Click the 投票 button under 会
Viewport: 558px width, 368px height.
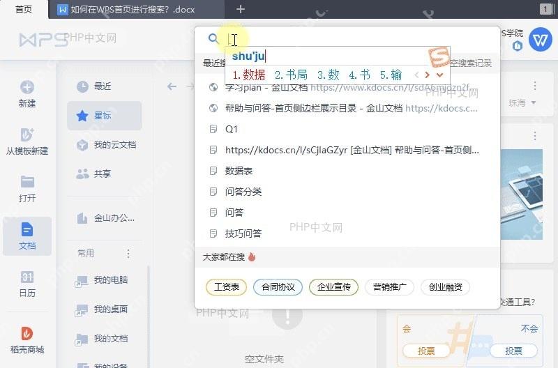[x=426, y=351]
